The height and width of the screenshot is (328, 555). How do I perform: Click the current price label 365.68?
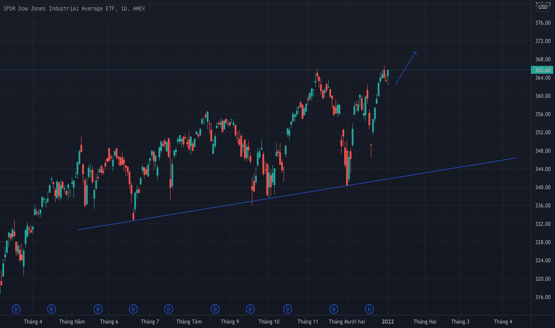click(542, 70)
